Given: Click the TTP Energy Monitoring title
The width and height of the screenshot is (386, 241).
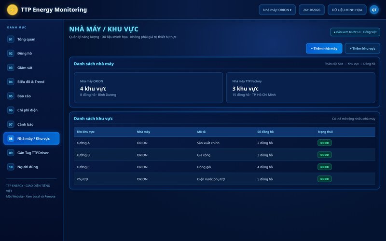Looking at the screenshot, I should (54, 10).
